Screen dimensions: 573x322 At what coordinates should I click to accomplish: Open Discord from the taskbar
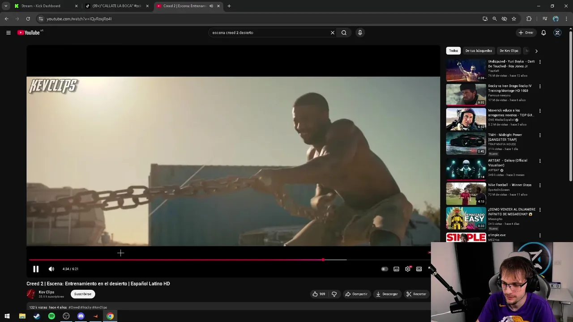[81, 316]
